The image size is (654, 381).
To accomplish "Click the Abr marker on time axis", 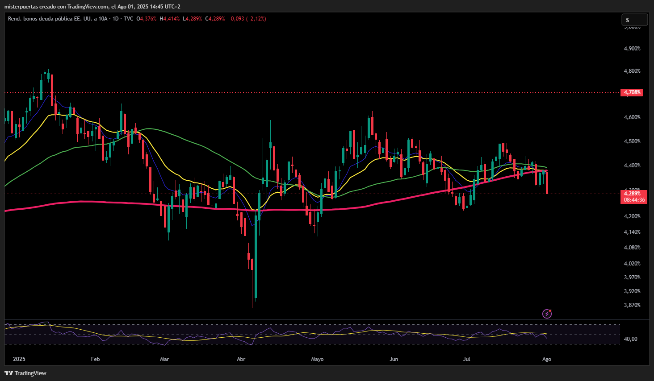I will [241, 359].
